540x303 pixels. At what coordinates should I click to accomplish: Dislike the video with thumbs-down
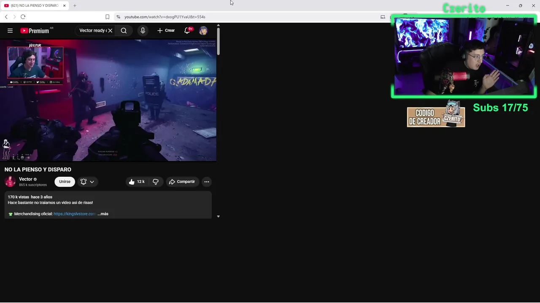click(156, 181)
